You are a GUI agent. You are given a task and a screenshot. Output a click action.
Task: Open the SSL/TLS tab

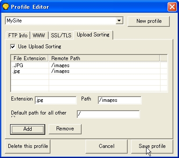coord(61,36)
